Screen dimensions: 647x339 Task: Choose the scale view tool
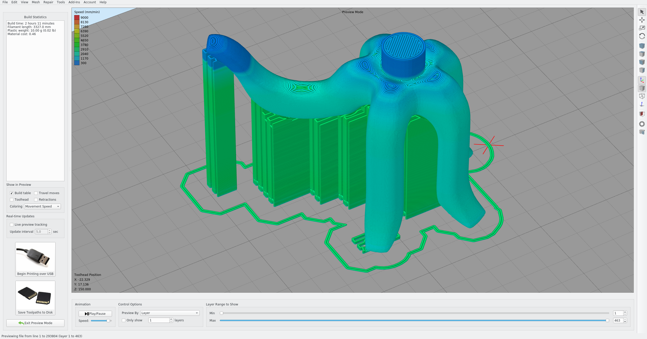(642, 28)
